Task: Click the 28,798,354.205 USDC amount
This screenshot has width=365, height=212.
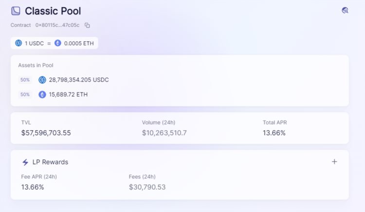Action: pyautogui.click(x=78, y=80)
